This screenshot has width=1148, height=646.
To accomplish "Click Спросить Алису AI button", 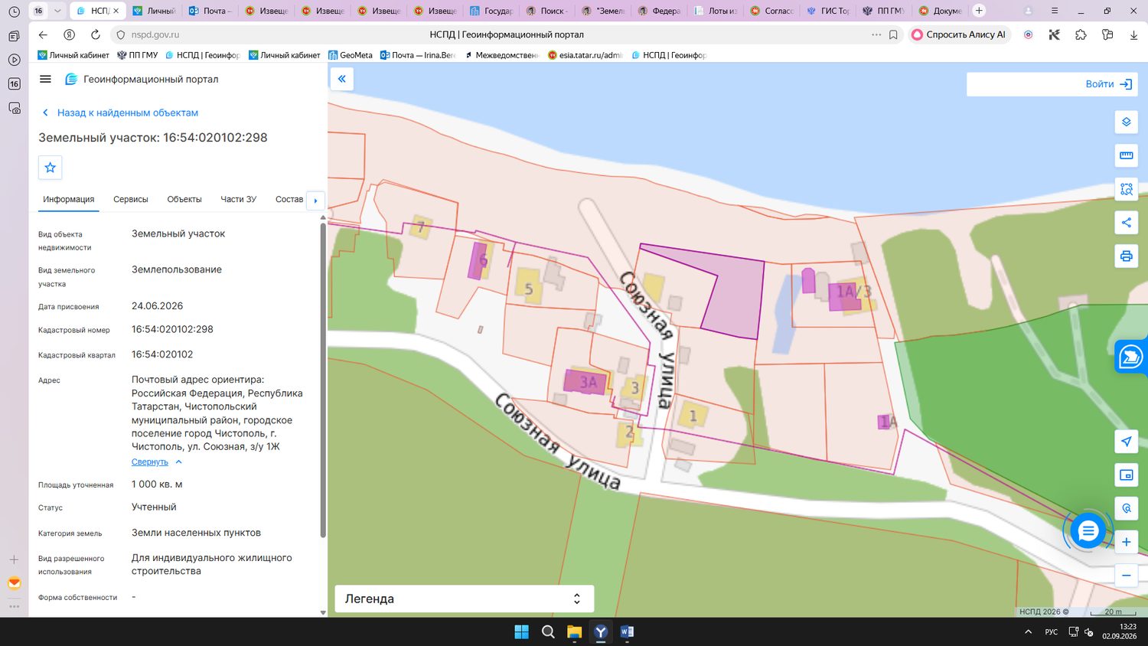I will 960,34.
